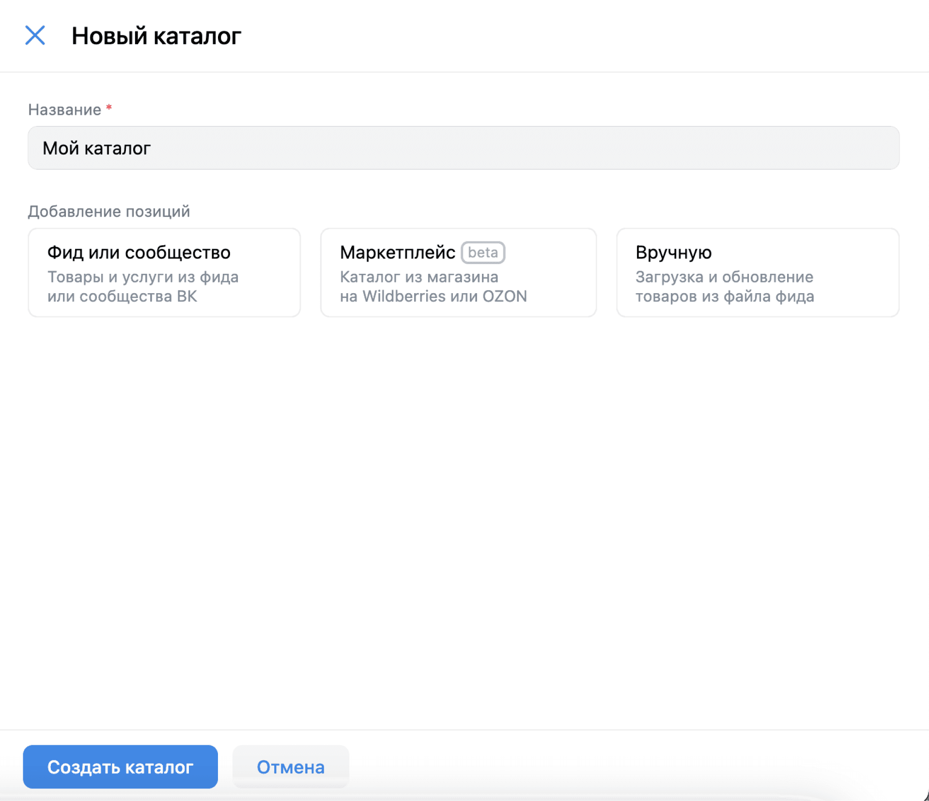Click the resize handle in the window corner
Viewport: 929px width, 801px height.
point(925,796)
